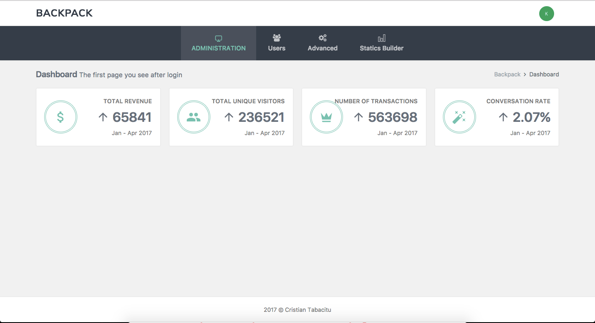
Task: Click the visitors people icon
Action: (194, 117)
